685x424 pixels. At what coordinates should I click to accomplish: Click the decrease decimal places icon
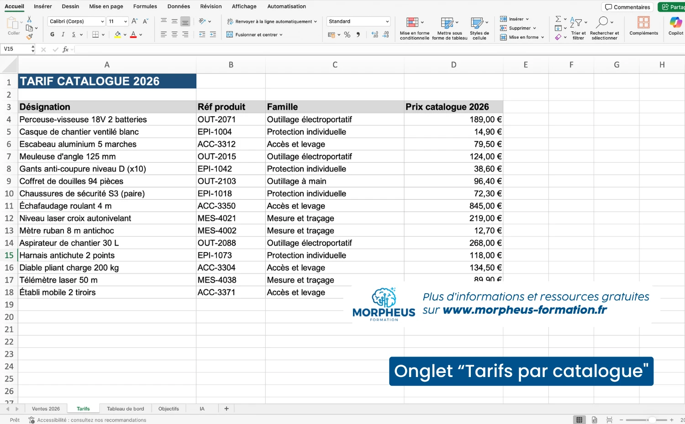[x=385, y=35]
